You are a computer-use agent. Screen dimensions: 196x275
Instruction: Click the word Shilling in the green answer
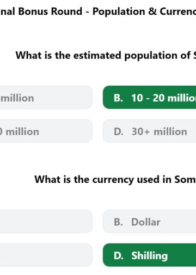click(x=150, y=256)
